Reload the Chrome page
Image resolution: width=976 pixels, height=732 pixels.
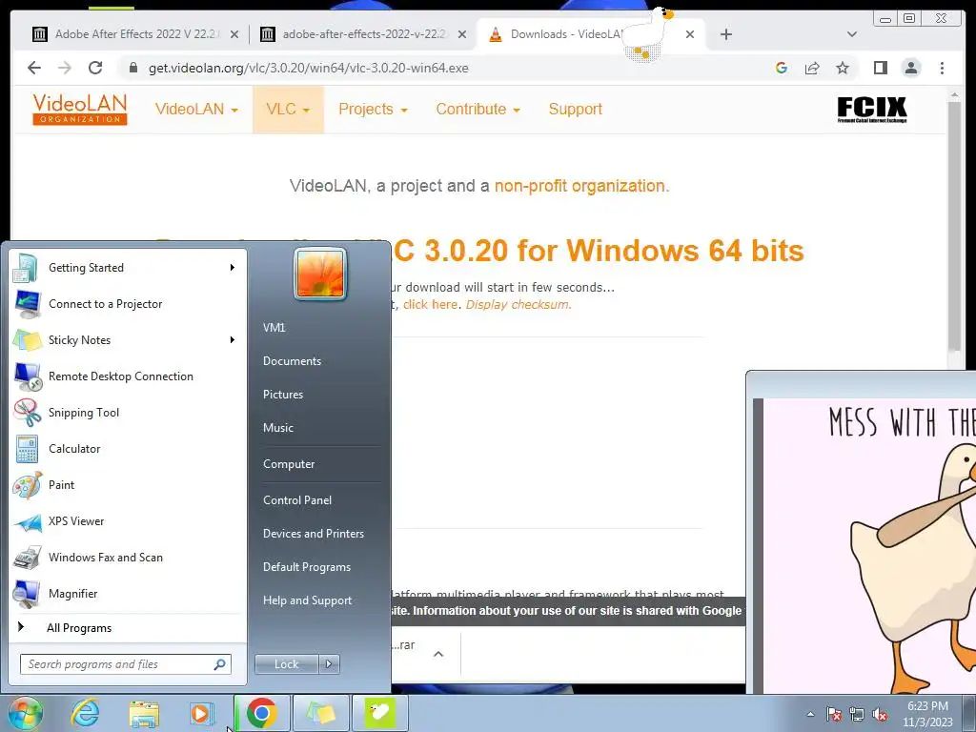click(95, 68)
